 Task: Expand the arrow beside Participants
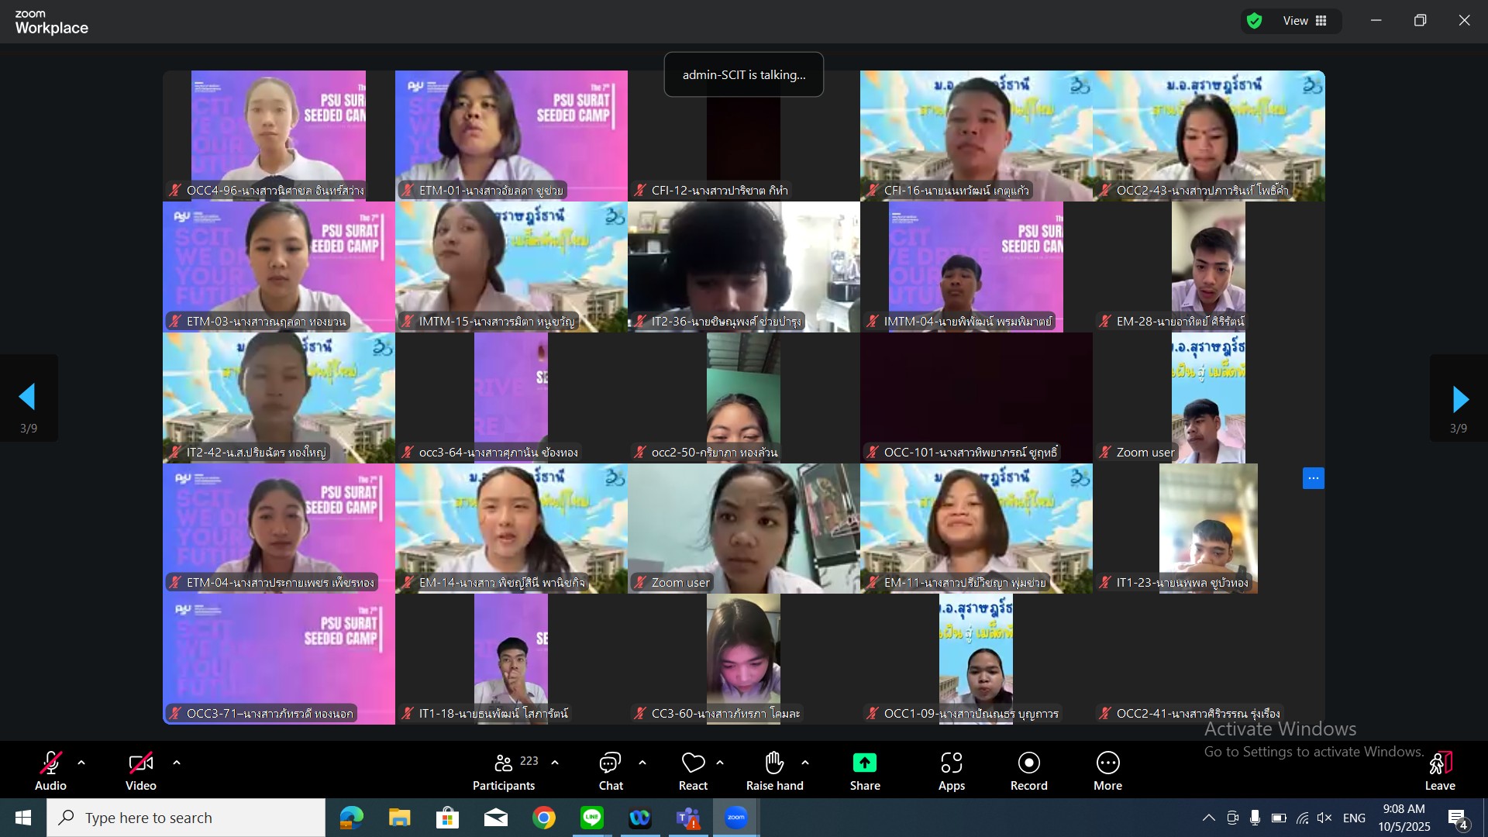[x=555, y=763]
